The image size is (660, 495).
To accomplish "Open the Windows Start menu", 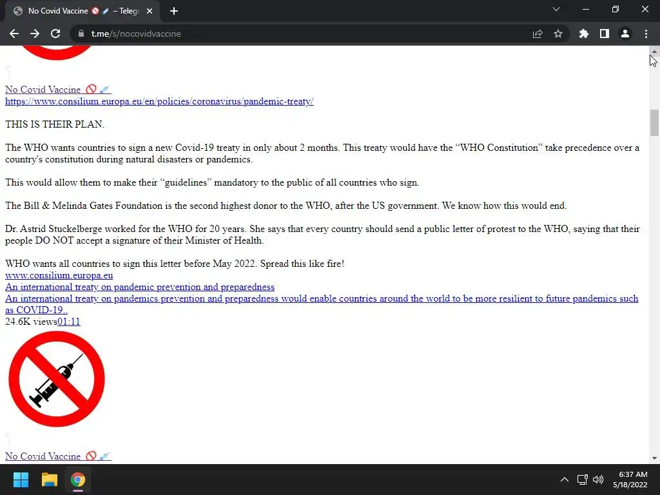I will 21,480.
